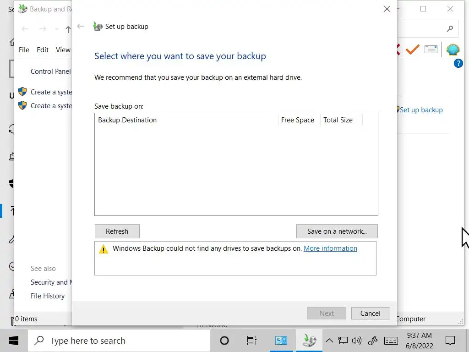Click the Refresh button
The width and height of the screenshot is (469, 352).
117,231
